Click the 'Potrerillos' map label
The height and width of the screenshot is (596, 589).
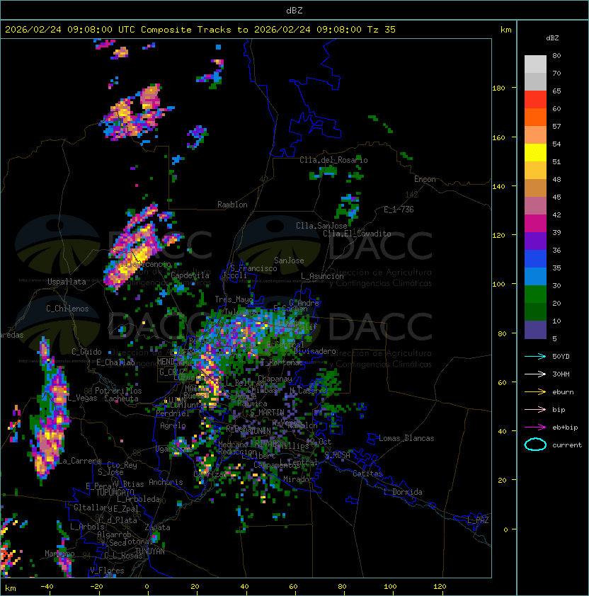[118, 391]
